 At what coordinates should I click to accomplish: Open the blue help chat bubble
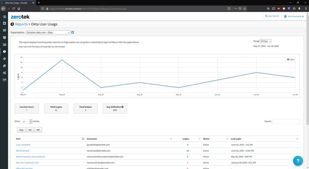click(x=298, y=161)
